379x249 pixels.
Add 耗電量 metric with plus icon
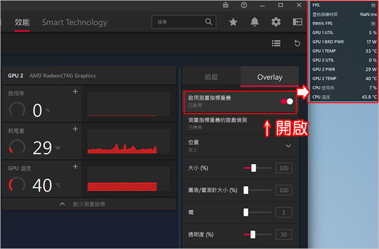point(75,129)
